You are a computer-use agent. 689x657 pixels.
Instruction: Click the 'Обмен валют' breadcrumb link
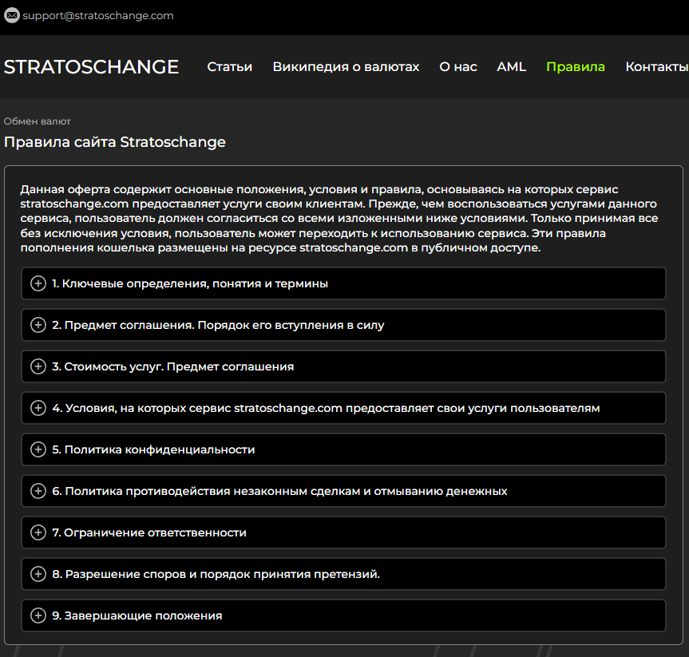[36, 121]
